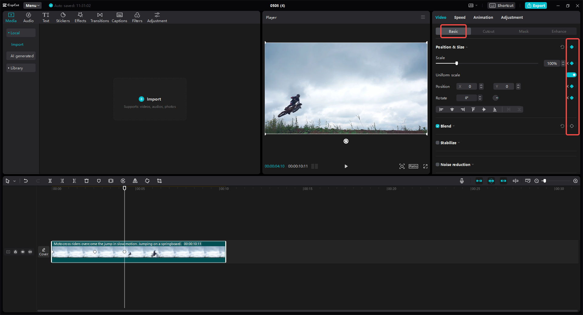
Task: Open the Menu dropdown
Action: point(32,5)
